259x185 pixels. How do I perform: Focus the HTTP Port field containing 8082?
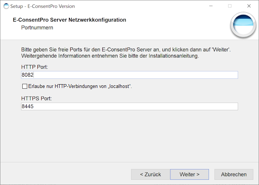tap(129, 75)
